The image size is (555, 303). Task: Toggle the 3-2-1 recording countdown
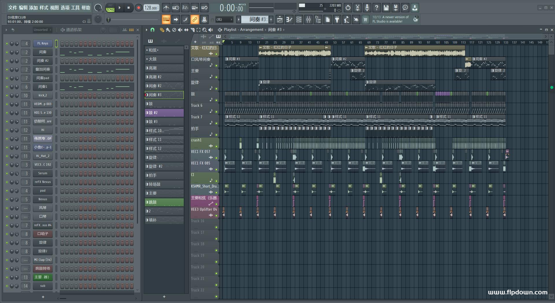[x=185, y=8]
